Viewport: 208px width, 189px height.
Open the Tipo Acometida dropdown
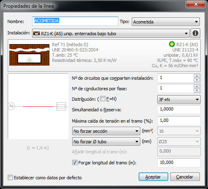(166, 22)
